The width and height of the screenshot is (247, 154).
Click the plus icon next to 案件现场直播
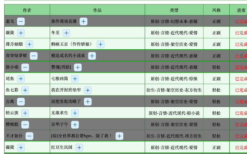click(83, 22)
